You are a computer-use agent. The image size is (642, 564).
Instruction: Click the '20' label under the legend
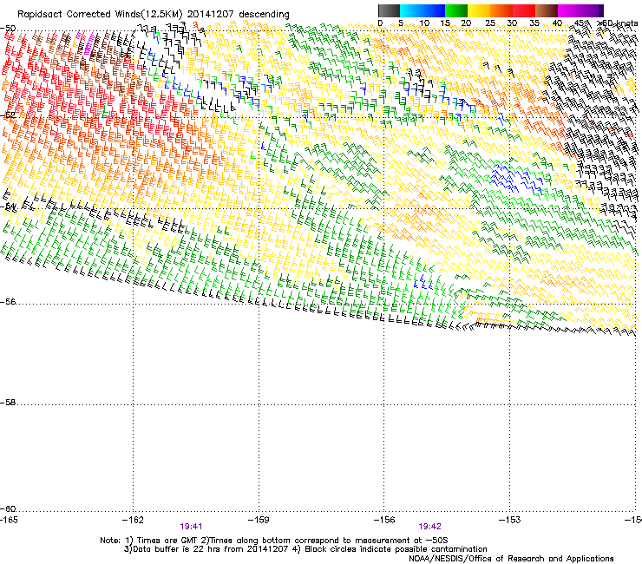coord(466,23)
